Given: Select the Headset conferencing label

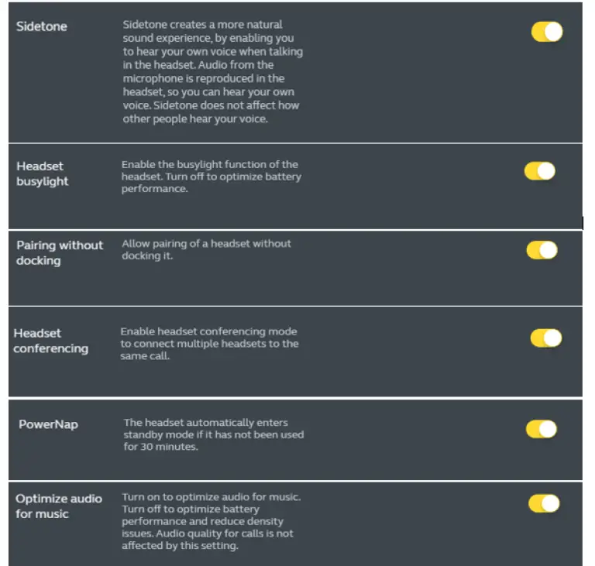Looking at the screenshot, I should 50,341.
